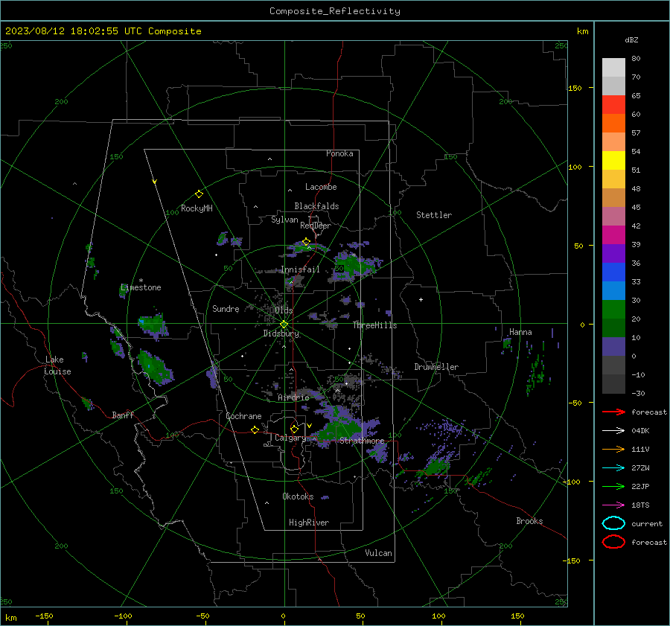Click the Composite_Reflectivity title
Viewport: 670px width, 626px height.
(x=334, y=11)
